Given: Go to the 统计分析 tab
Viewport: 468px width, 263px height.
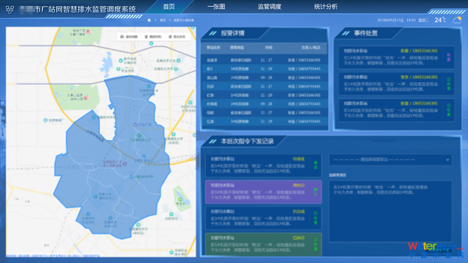Looking at the screenshot, I should 326,7.
